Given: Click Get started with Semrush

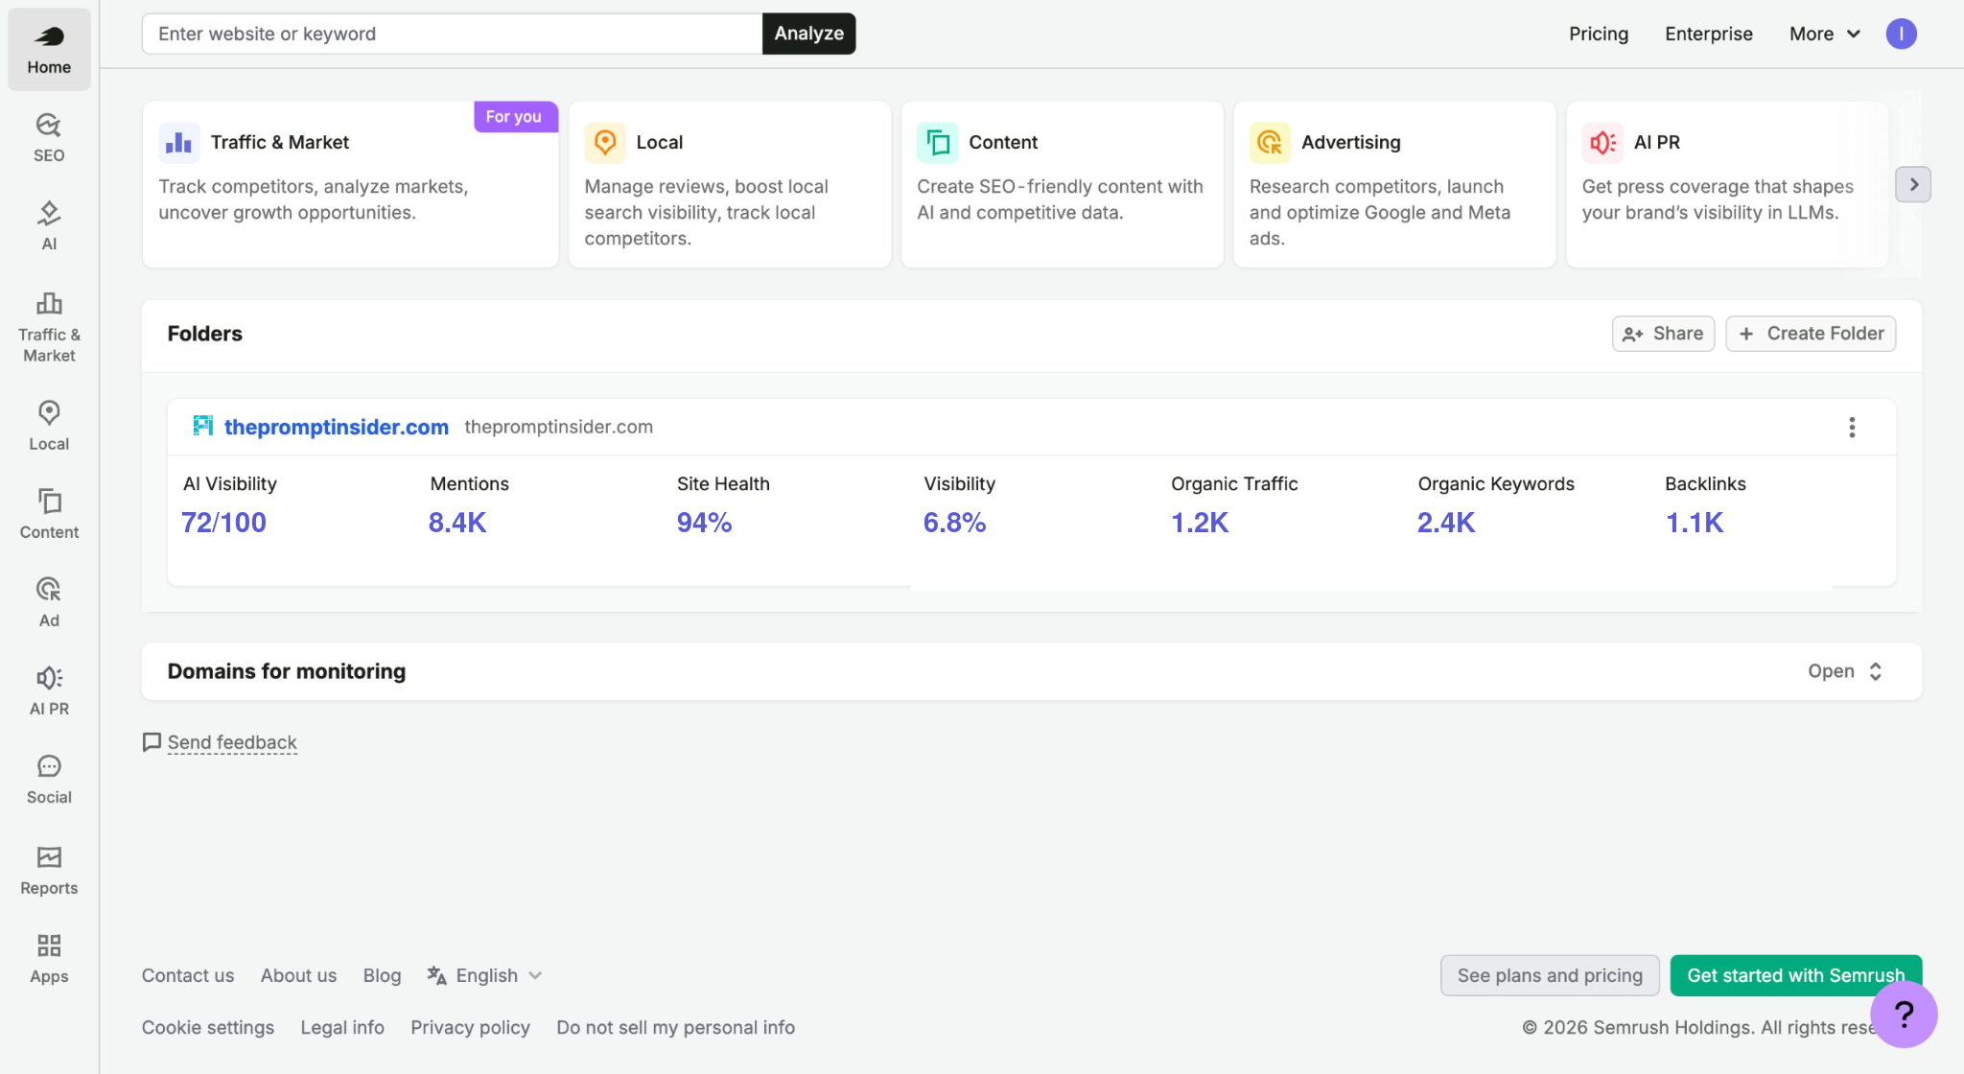Looking at the screenshot, I should [1795, 975].
